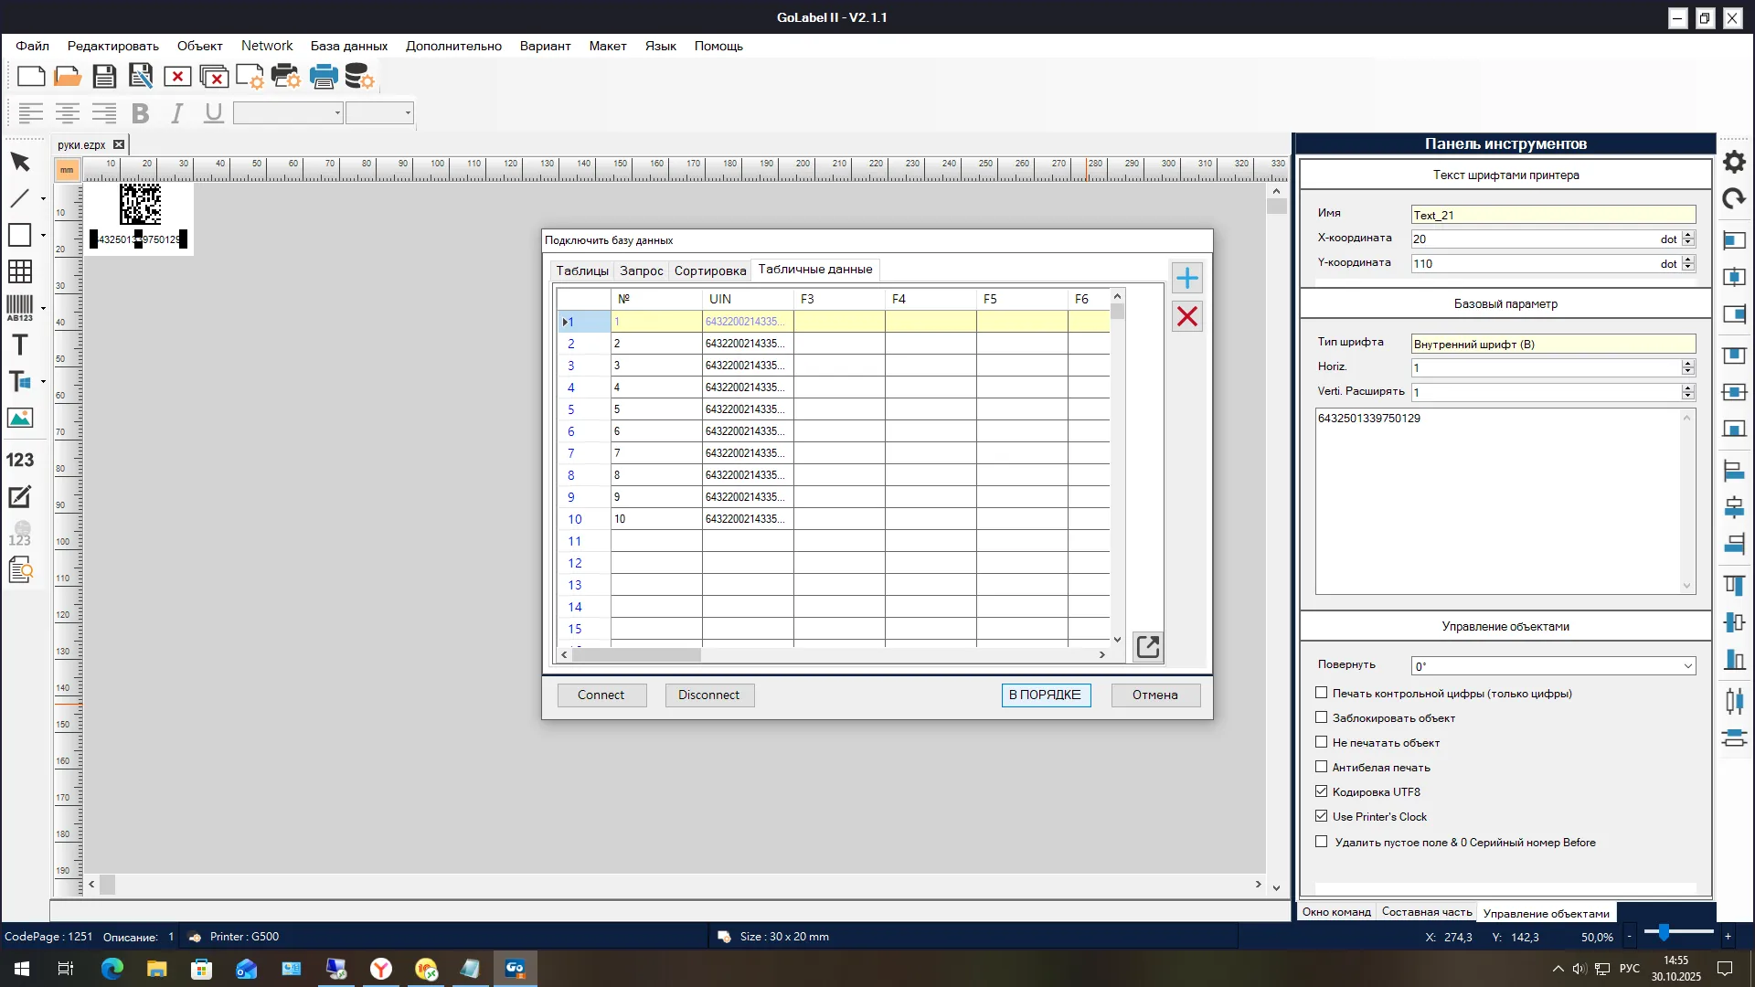The image size is (1755, 987).
Task: Switch to the 'Запрос' tab
Action: [641, 271]
